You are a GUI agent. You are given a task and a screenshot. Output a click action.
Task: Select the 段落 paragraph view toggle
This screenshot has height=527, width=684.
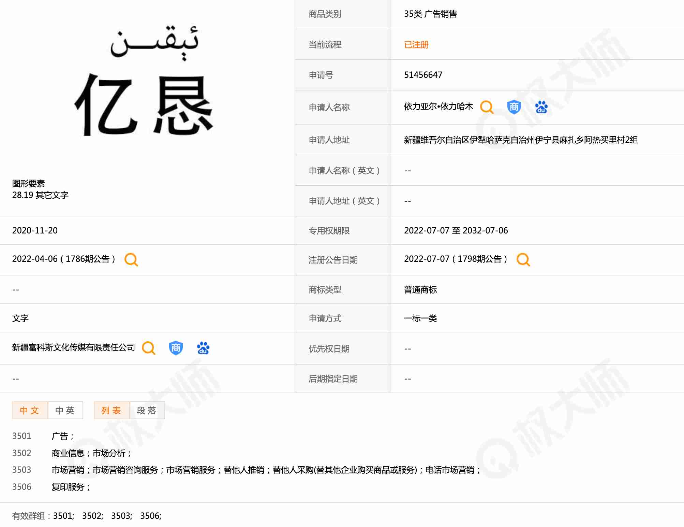coord(147,410)
